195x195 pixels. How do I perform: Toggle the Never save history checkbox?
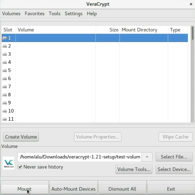pos(20,167)
